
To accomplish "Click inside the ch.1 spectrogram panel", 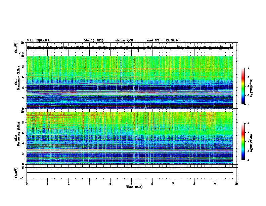I will coord(130,82).
